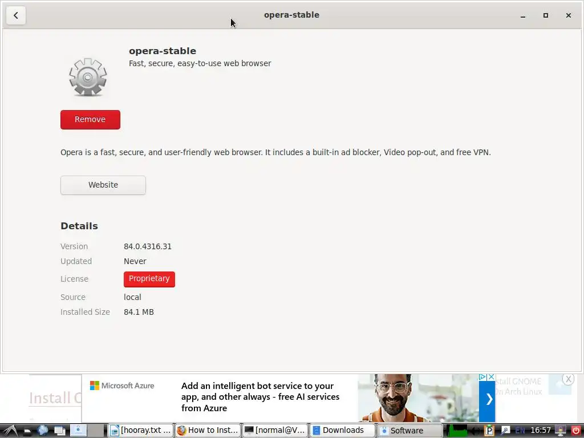
Task: Open the Opera Website link button
Action: tap(103, 185)
